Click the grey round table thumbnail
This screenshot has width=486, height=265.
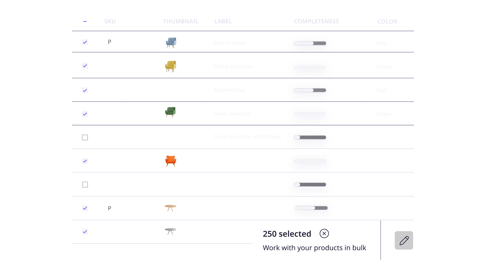click(x=170, y=231)
